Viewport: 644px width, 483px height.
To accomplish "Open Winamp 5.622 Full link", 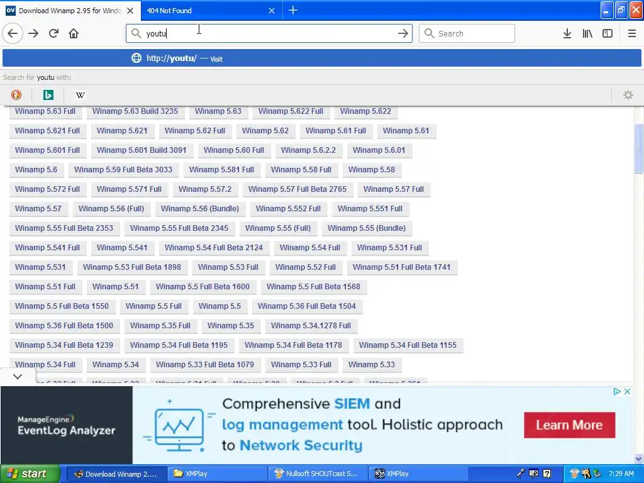I will point(291,111).
